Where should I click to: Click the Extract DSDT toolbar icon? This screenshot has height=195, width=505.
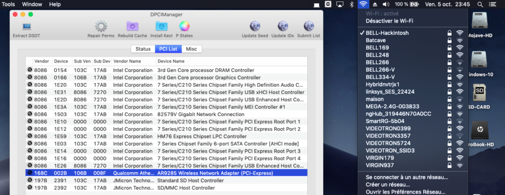click(27, 26)
